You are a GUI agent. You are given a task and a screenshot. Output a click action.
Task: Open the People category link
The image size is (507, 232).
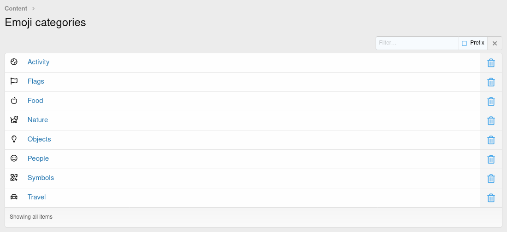(x=38, y=158)
